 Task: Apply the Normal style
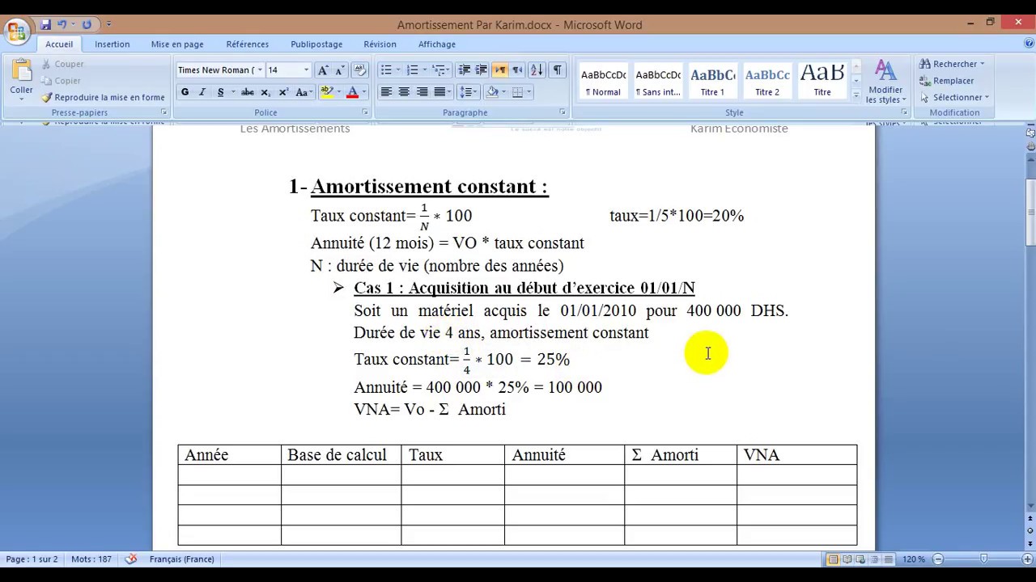(603, 82)
